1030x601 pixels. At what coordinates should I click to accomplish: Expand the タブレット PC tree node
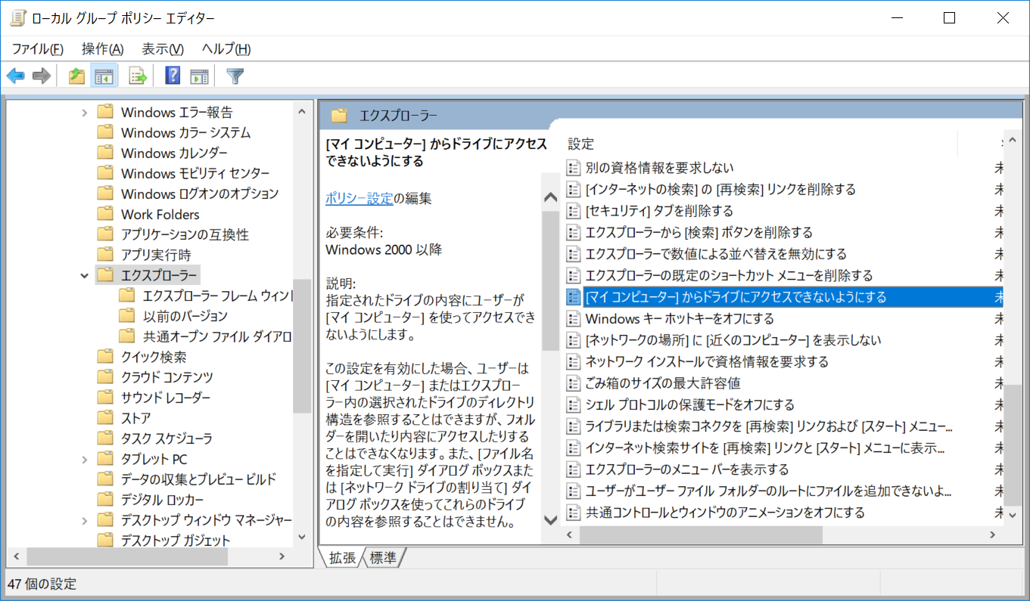click(x=84, y=459)
